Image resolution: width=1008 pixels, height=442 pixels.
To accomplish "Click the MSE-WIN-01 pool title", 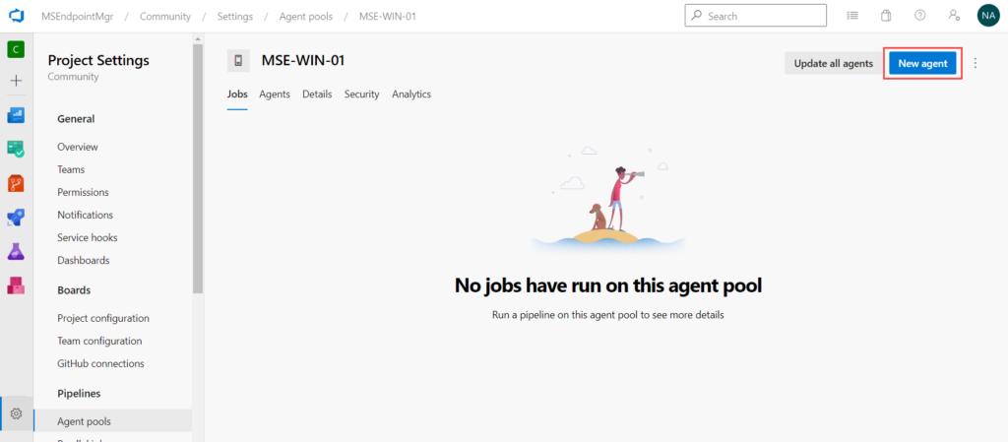I will tap(303, 60).
